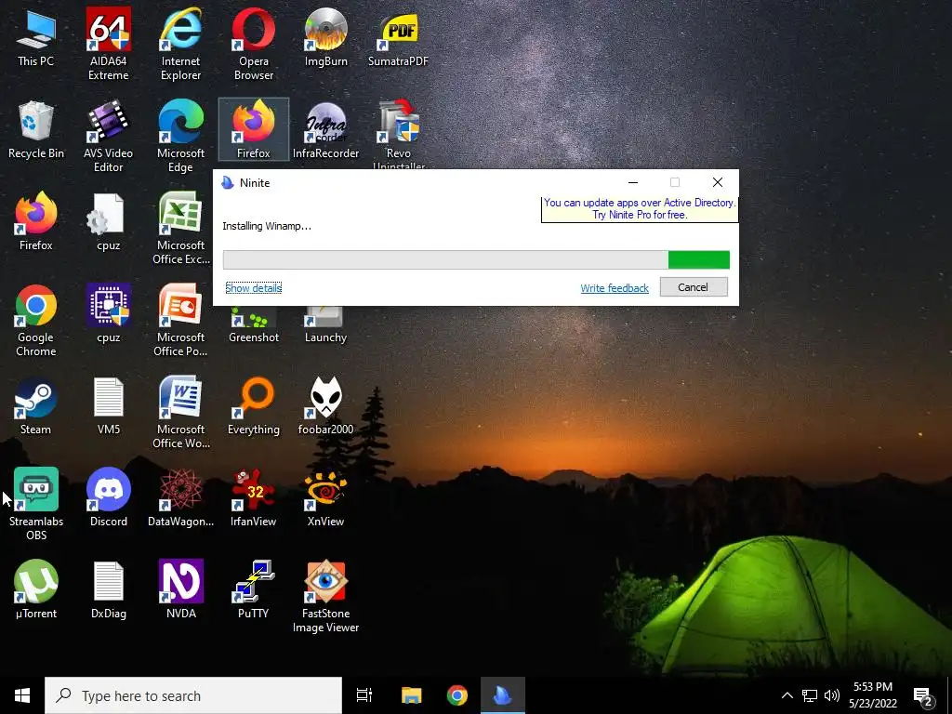Image resolution: width=952 pixels, height=714 pixels.
Task: Select the Opera Browser shortcut
Action: pos(254,44)
